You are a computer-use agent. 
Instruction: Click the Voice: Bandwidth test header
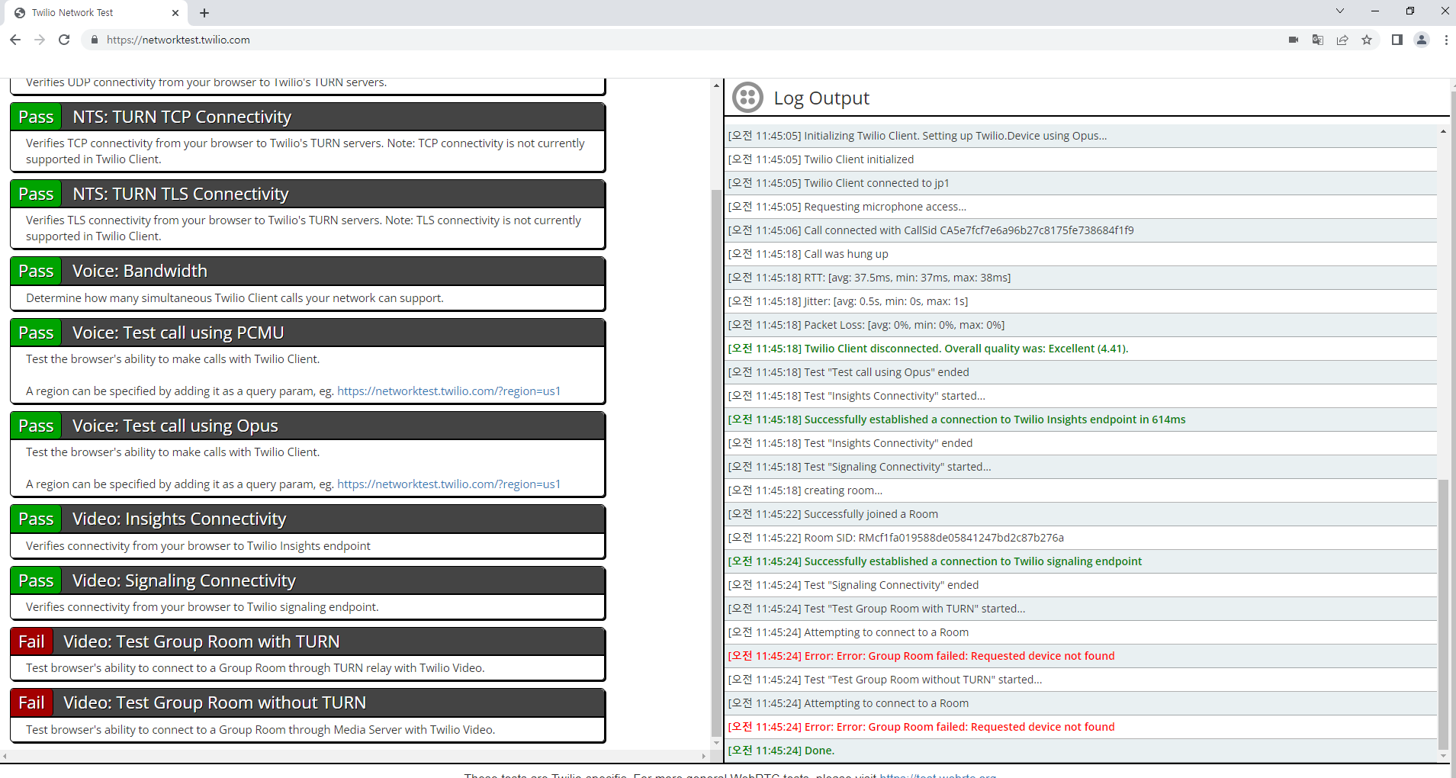click(307, 271)
